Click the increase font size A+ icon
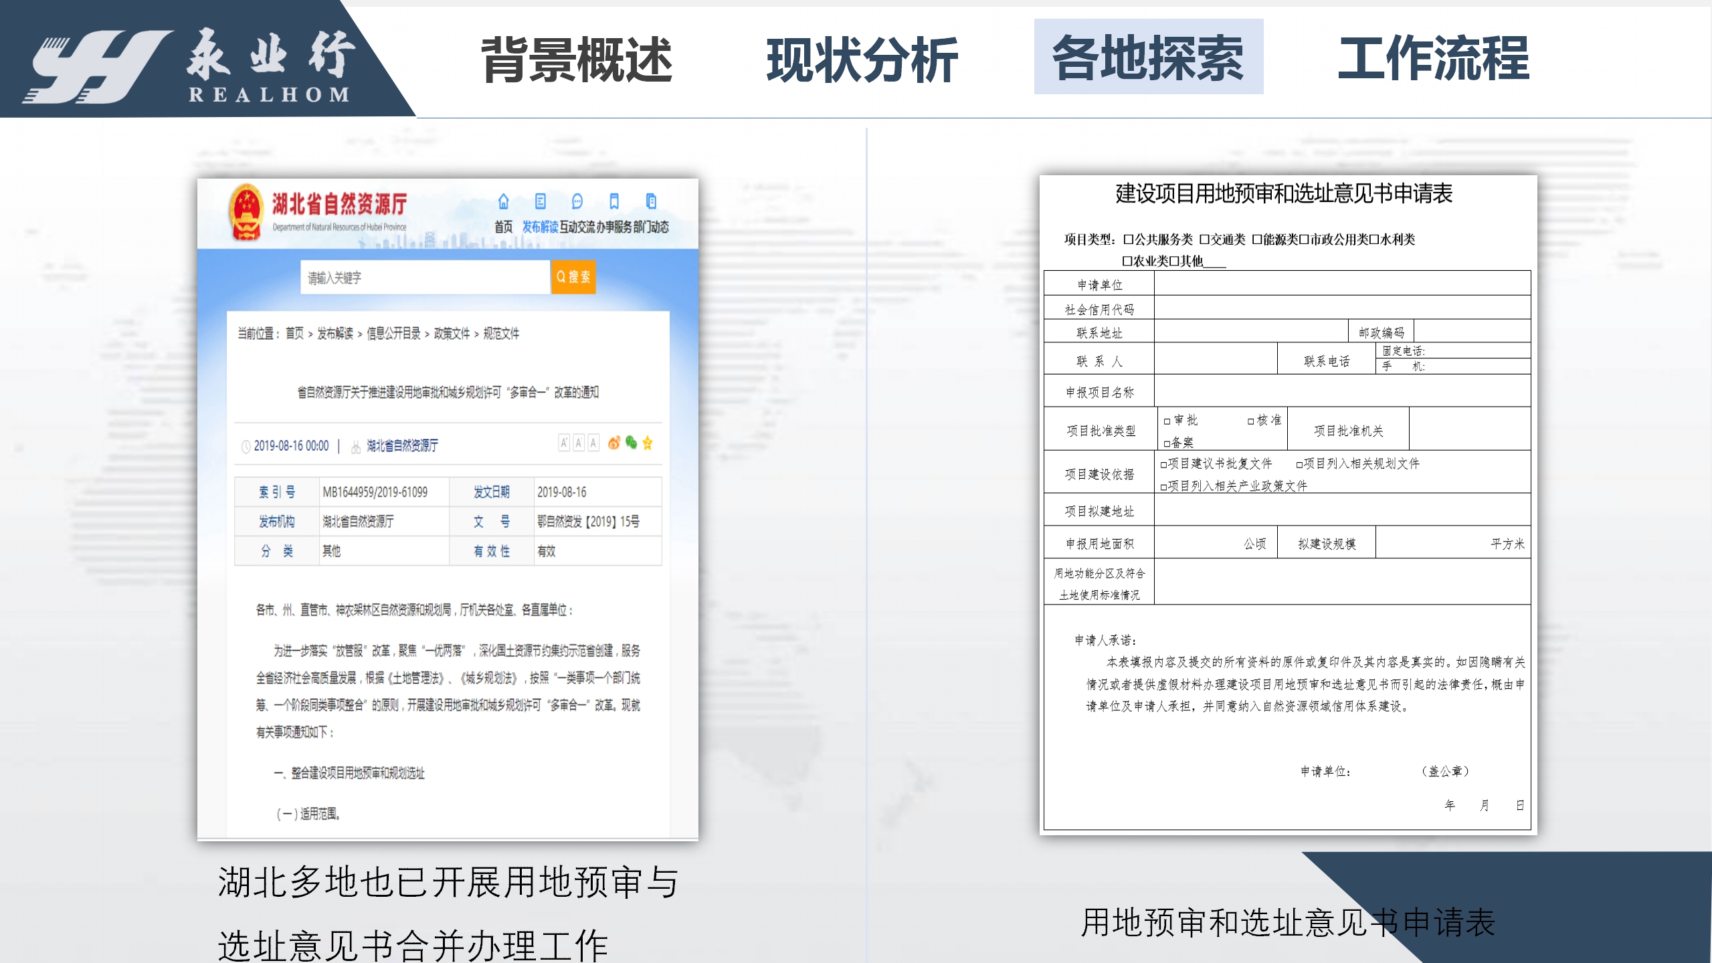The width and height of the screenshot is (1712, 963). [x=564, y=443]
